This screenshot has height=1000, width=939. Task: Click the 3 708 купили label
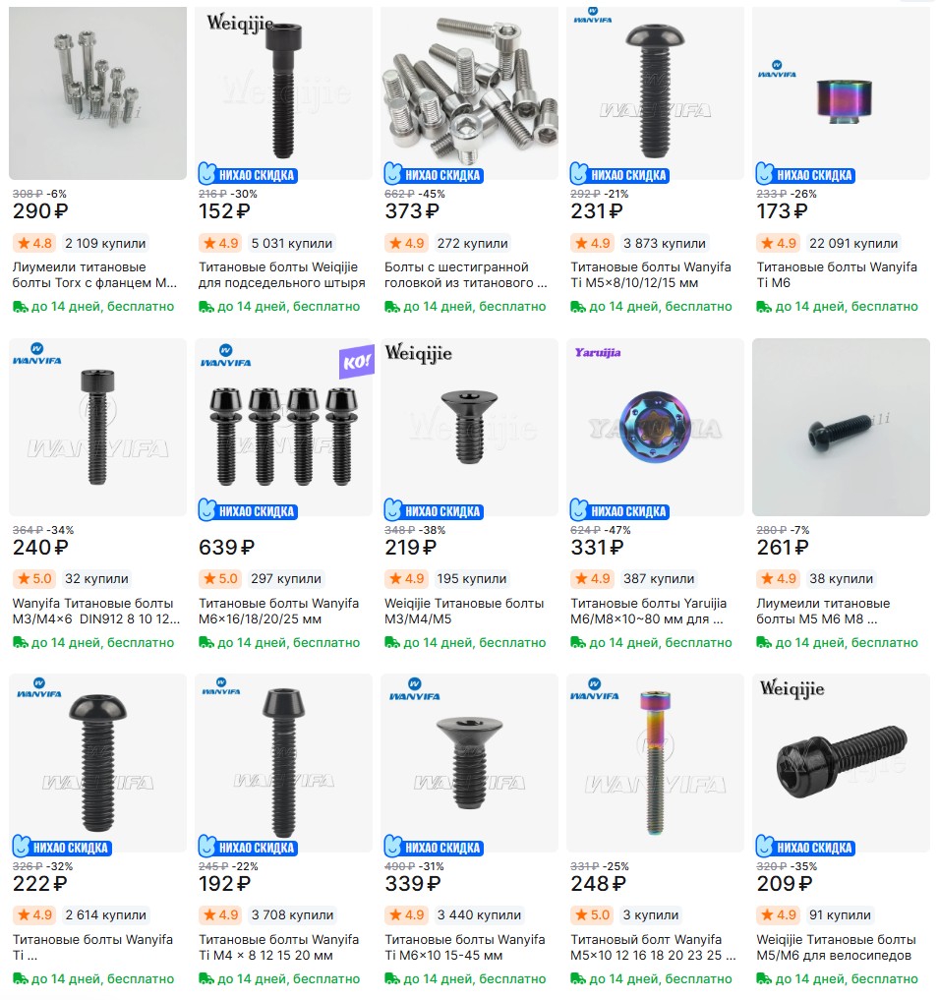(x=292, y=914)
